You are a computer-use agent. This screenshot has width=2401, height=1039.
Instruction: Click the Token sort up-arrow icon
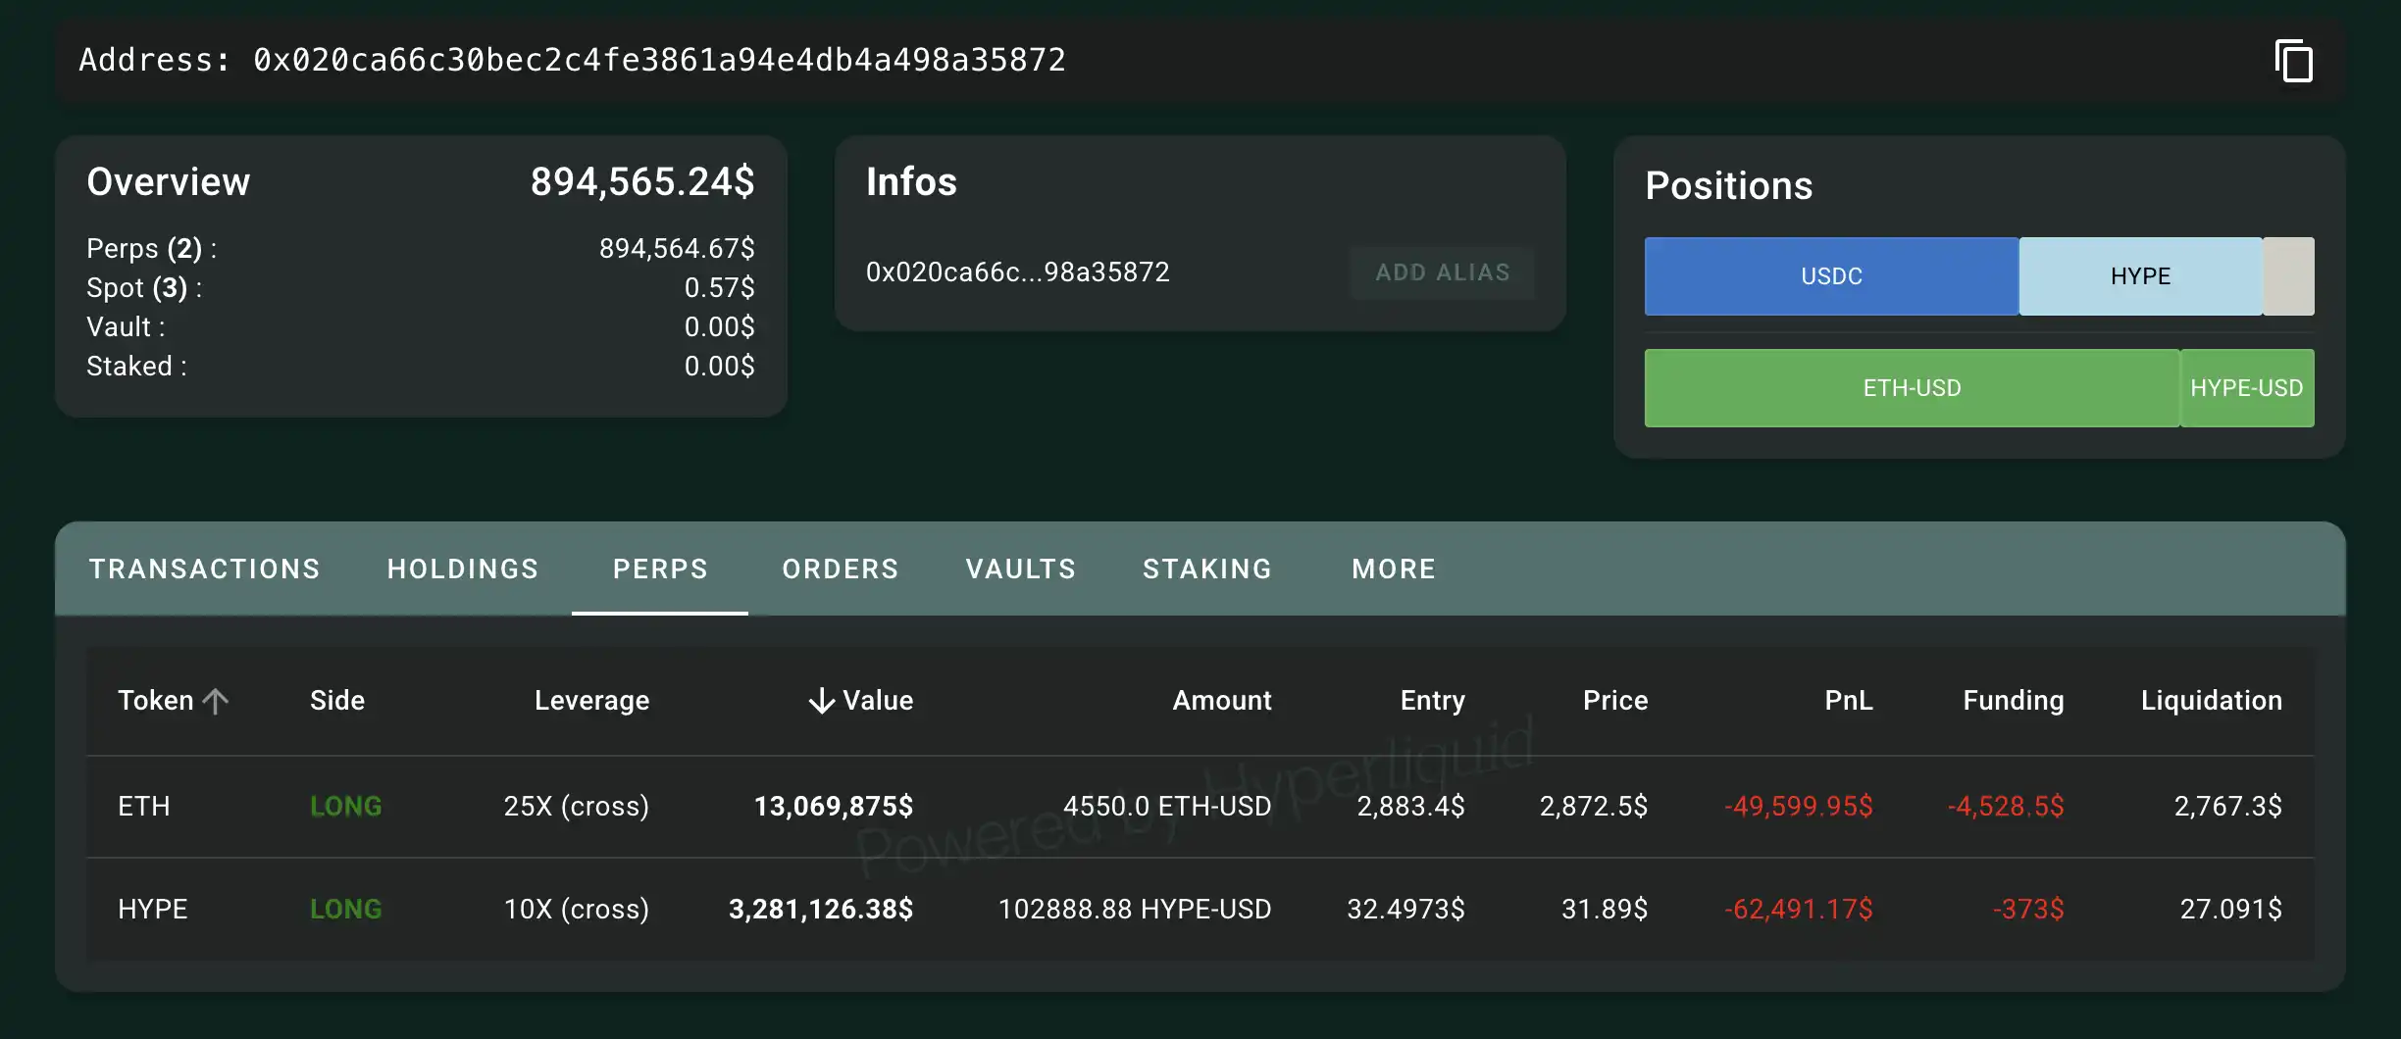(216, 701)
